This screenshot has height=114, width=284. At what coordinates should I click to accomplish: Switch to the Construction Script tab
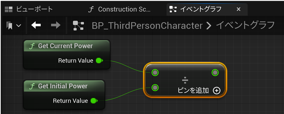[120, 9]
